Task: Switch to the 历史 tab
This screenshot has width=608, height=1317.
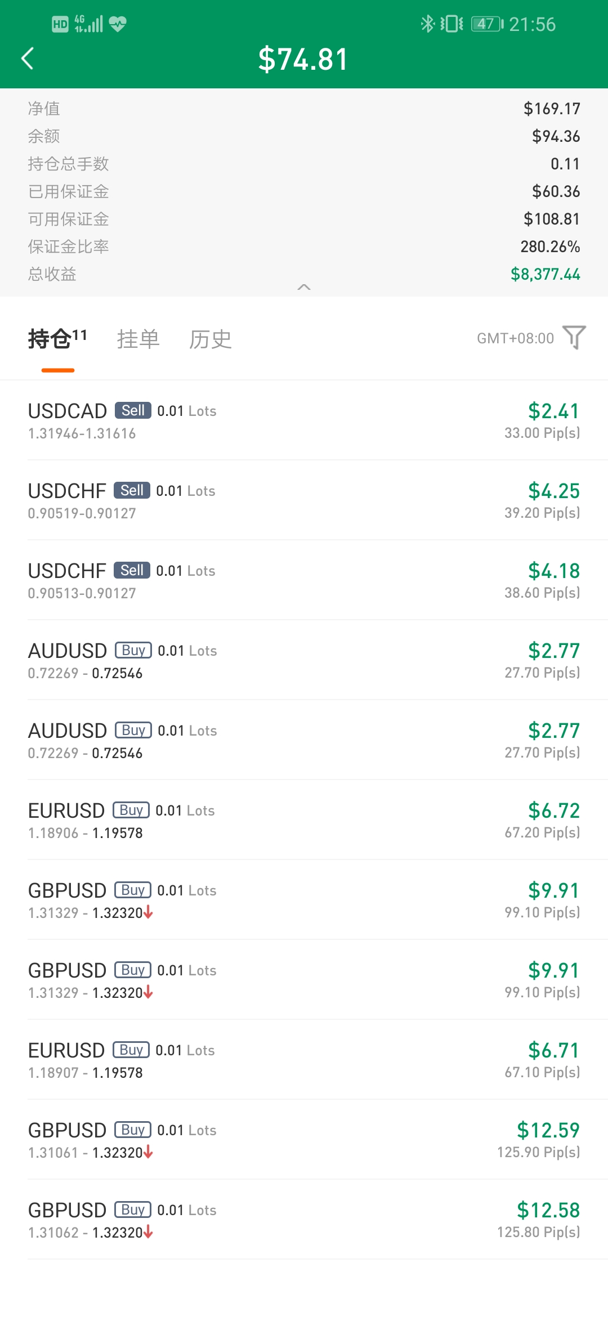Action: click(x=211, y=339)
